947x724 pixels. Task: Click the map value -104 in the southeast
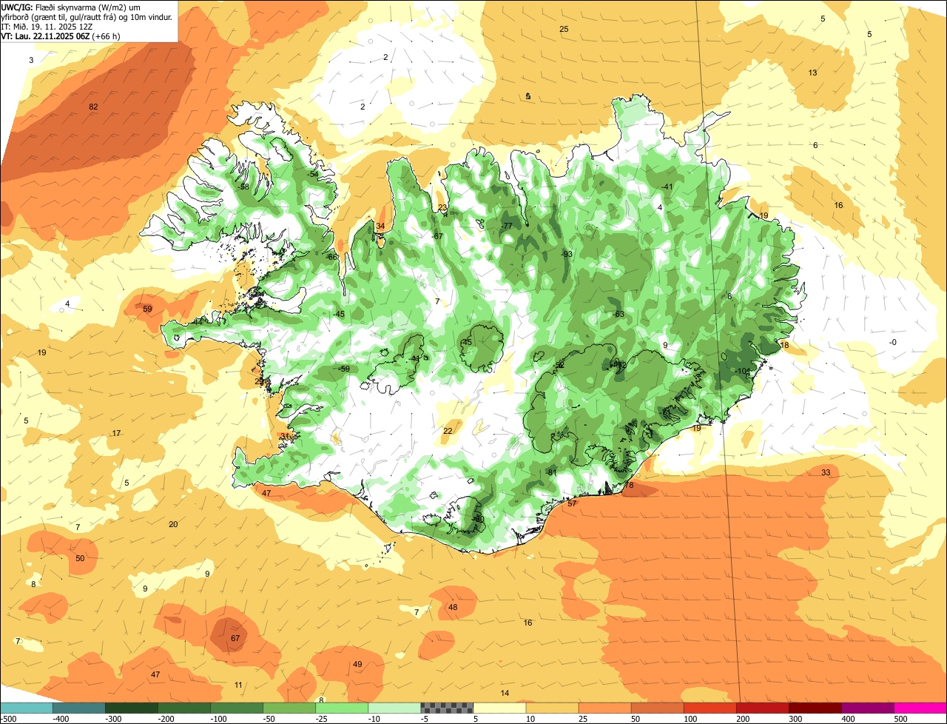click(x=743, y=371)
